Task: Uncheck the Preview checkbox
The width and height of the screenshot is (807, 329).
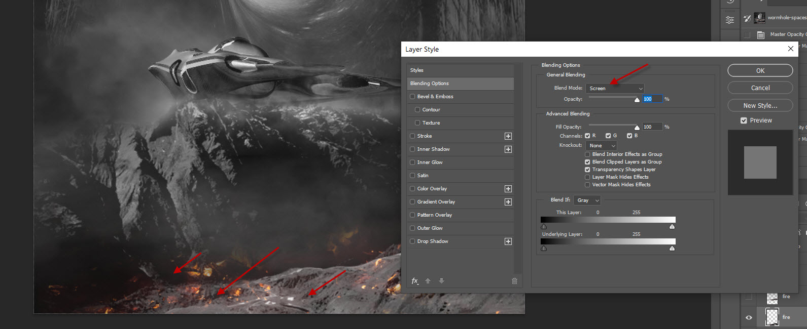Action: tap(744, 120)
